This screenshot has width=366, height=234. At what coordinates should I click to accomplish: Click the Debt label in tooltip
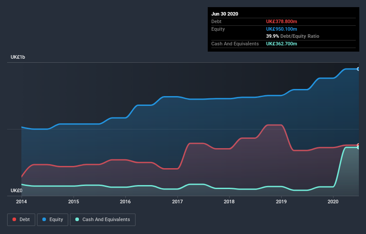216,21
